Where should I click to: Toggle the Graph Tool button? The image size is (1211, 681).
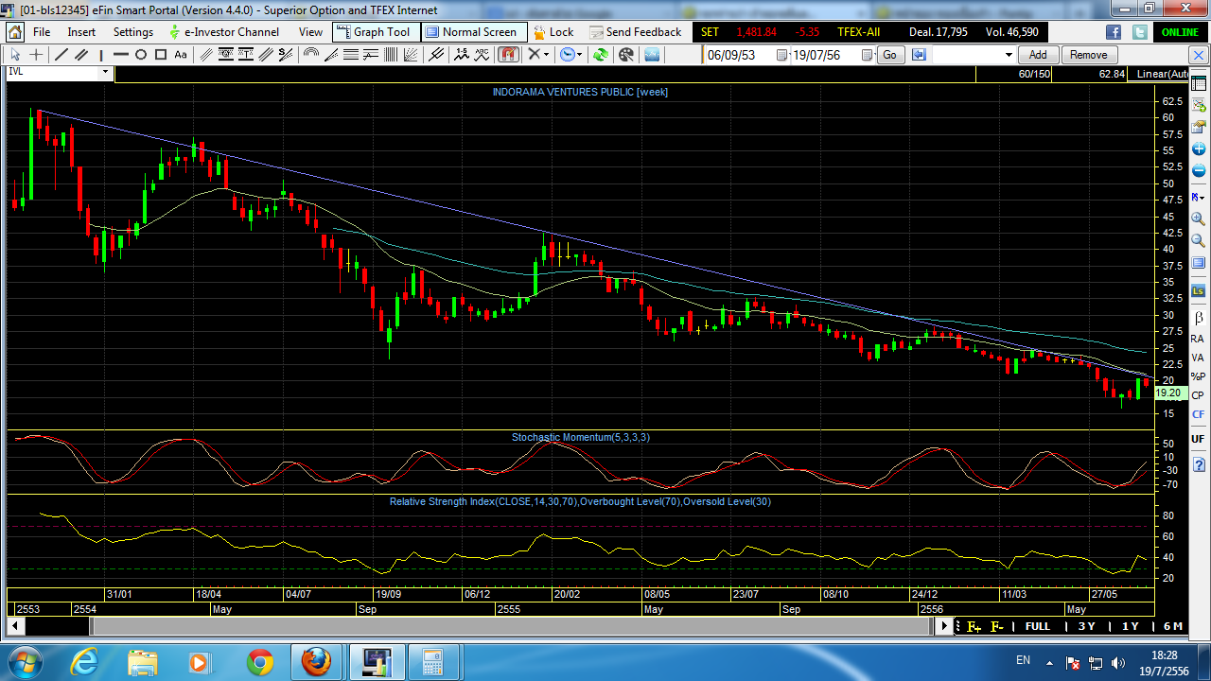375,31
